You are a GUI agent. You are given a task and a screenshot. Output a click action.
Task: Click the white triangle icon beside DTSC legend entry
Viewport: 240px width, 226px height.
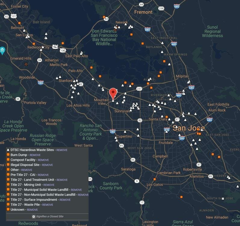8,150
